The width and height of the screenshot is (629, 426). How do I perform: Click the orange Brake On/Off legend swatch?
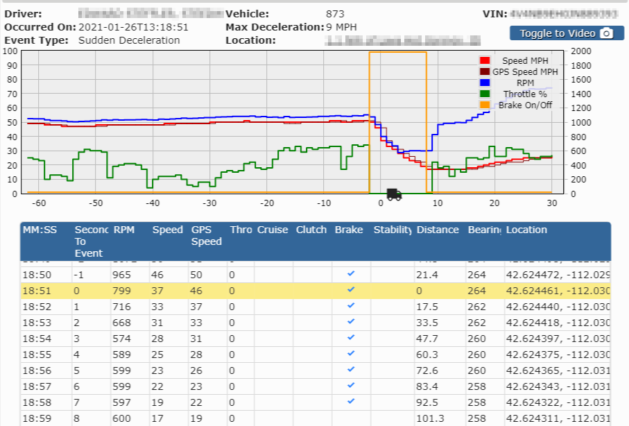coord(485,105)
